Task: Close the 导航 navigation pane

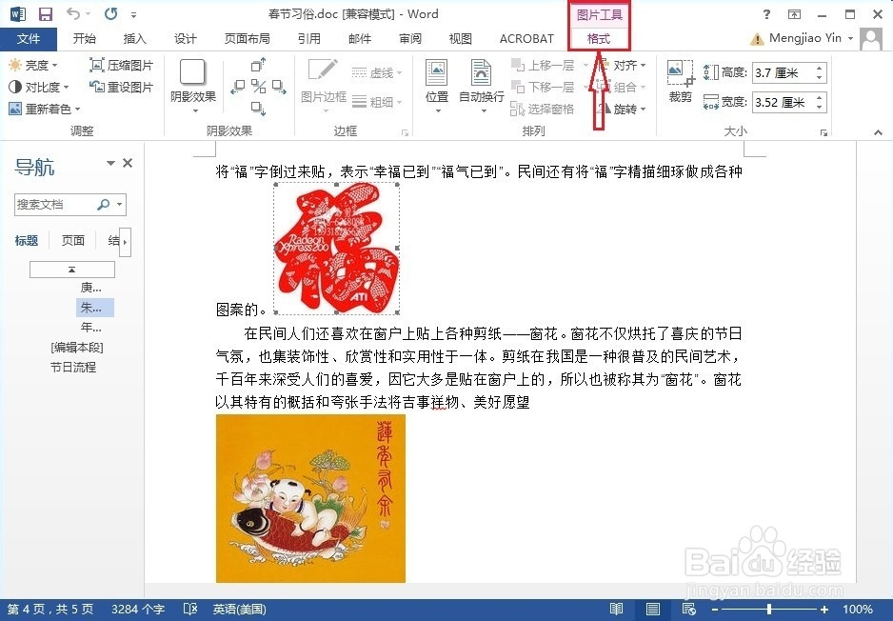Action: tap(128, 163)
